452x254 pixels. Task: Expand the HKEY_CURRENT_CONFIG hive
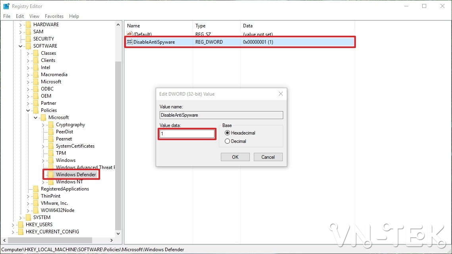coord(13,232)
